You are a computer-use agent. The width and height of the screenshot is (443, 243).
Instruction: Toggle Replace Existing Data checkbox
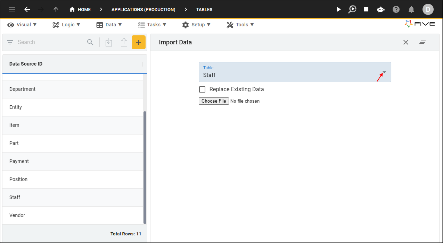tap(202, 89)
